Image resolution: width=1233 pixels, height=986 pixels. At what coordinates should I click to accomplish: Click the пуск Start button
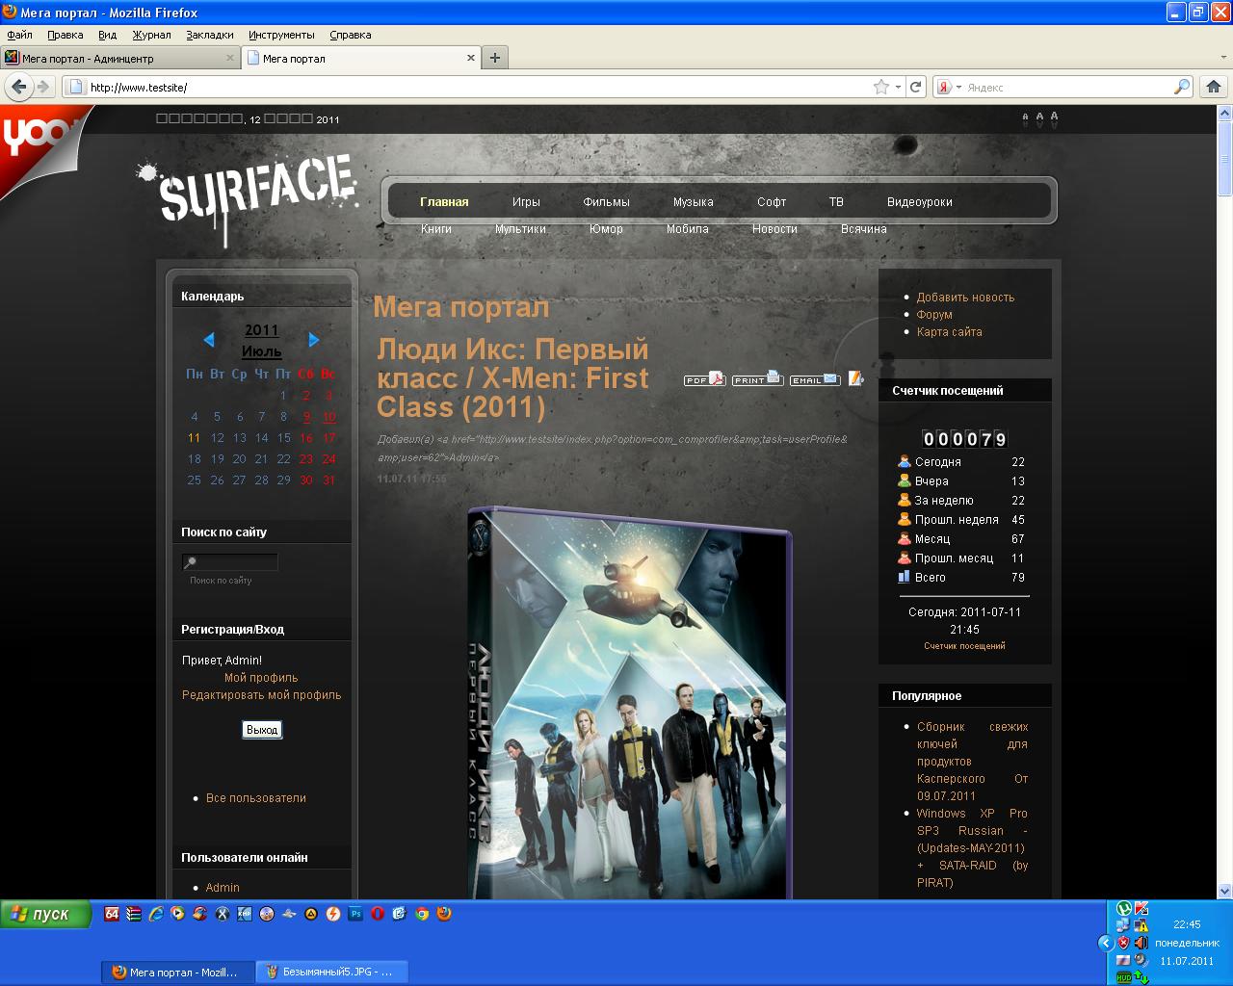(x=45, y=914)
